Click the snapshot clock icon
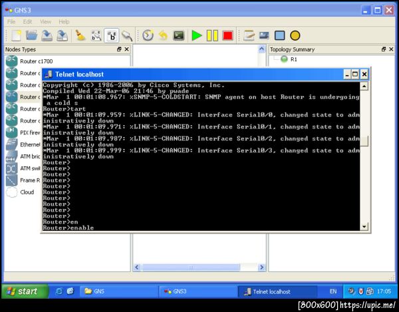Viewport: 399px width, 312px height. [x=148, y=35]
